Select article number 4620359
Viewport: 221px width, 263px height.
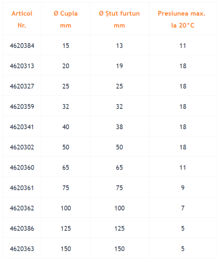click(x=22, y=107)
